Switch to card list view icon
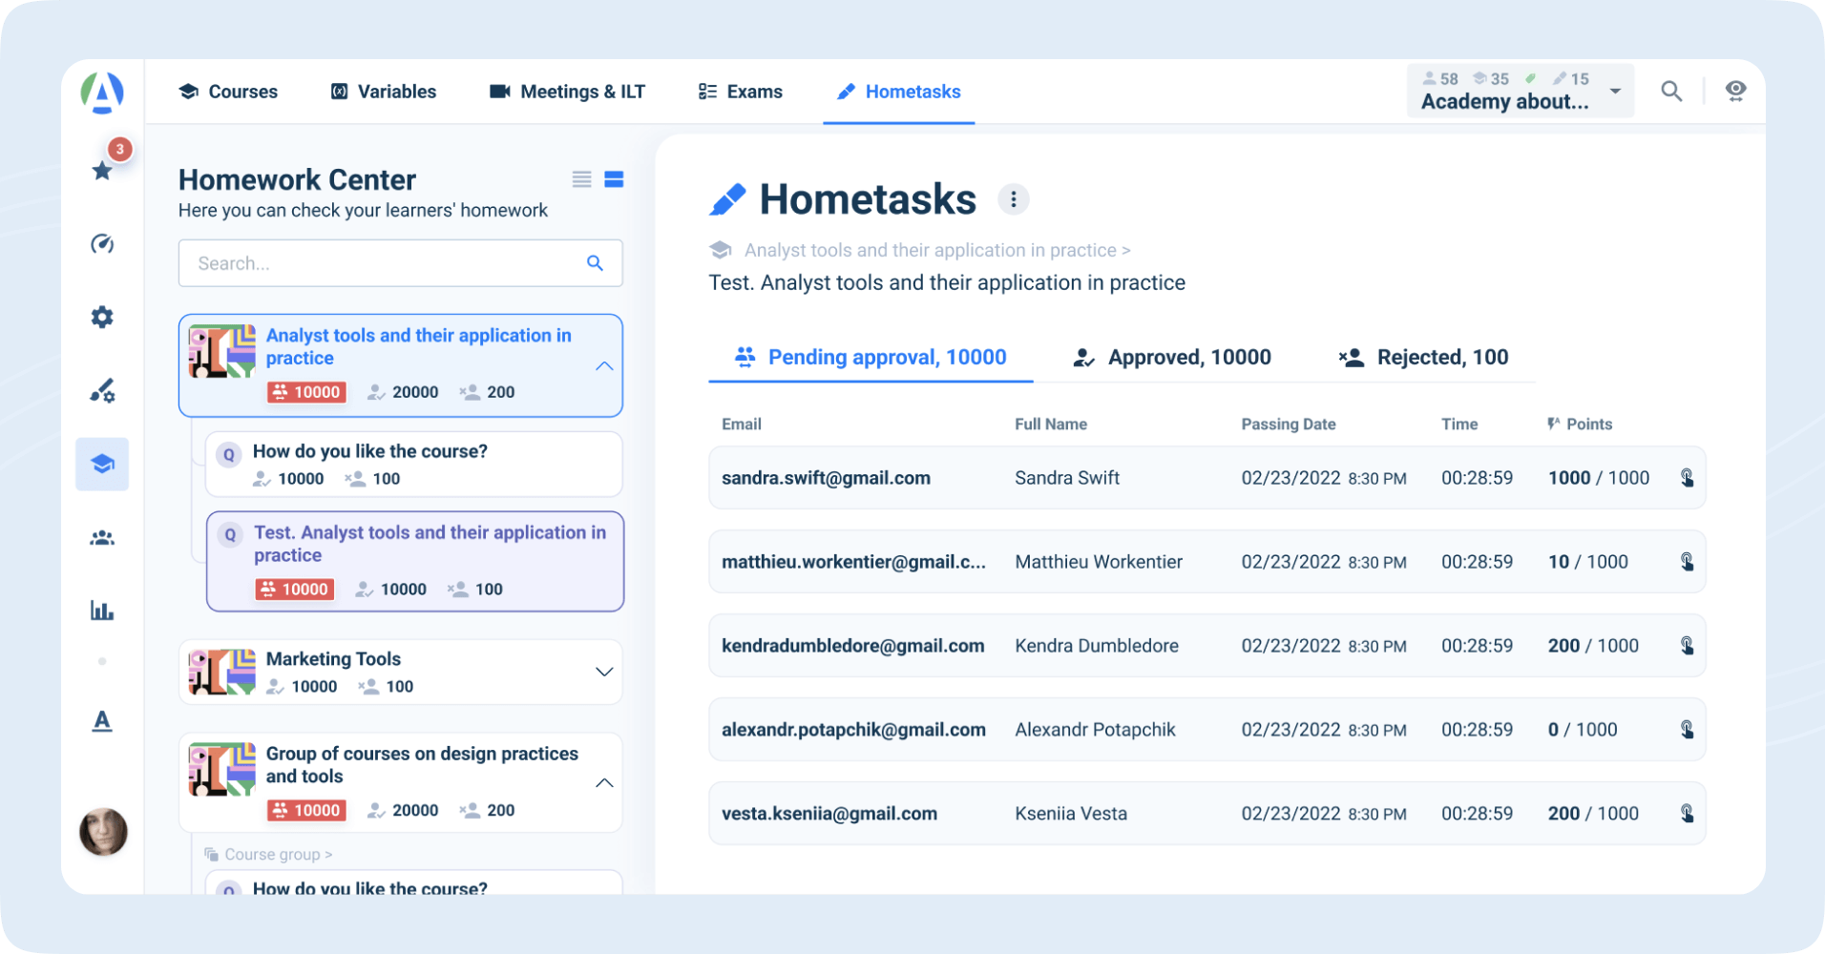The image size is (1825, 954). (x=614, y=179)
